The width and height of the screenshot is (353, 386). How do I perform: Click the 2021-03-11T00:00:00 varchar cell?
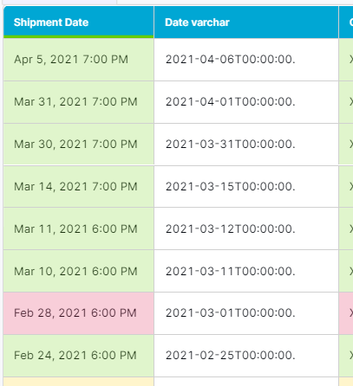click(246, 271)
